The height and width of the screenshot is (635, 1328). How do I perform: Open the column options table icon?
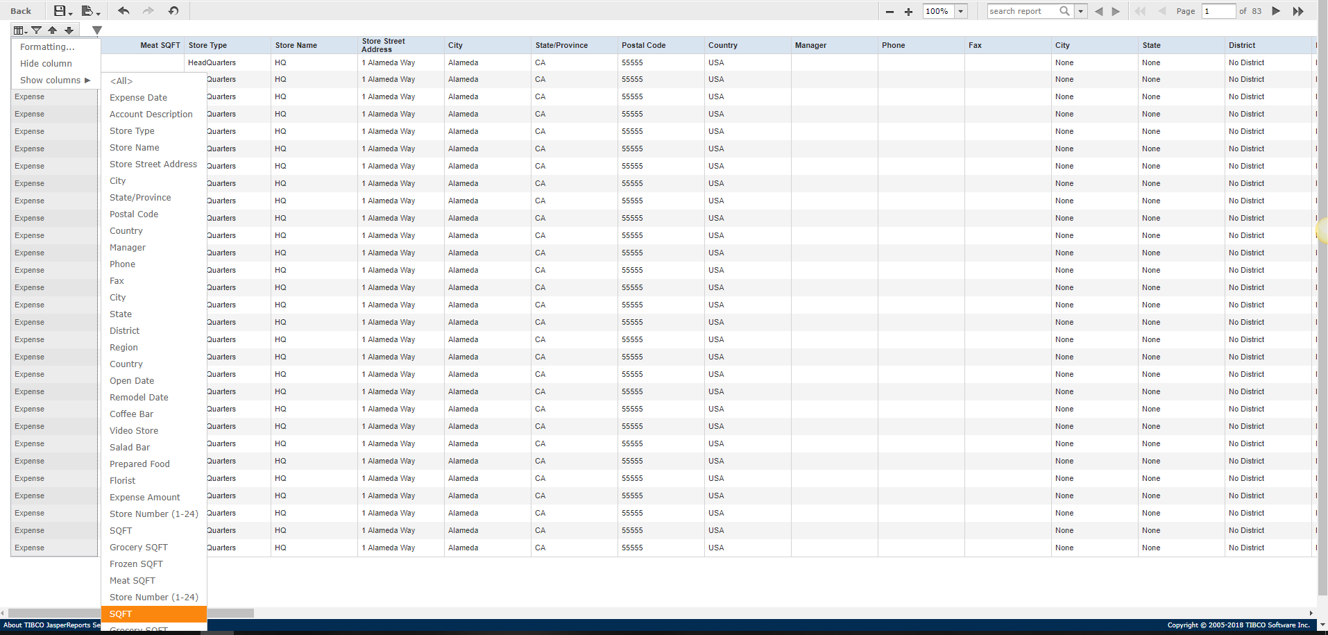(x=21, y=31)
